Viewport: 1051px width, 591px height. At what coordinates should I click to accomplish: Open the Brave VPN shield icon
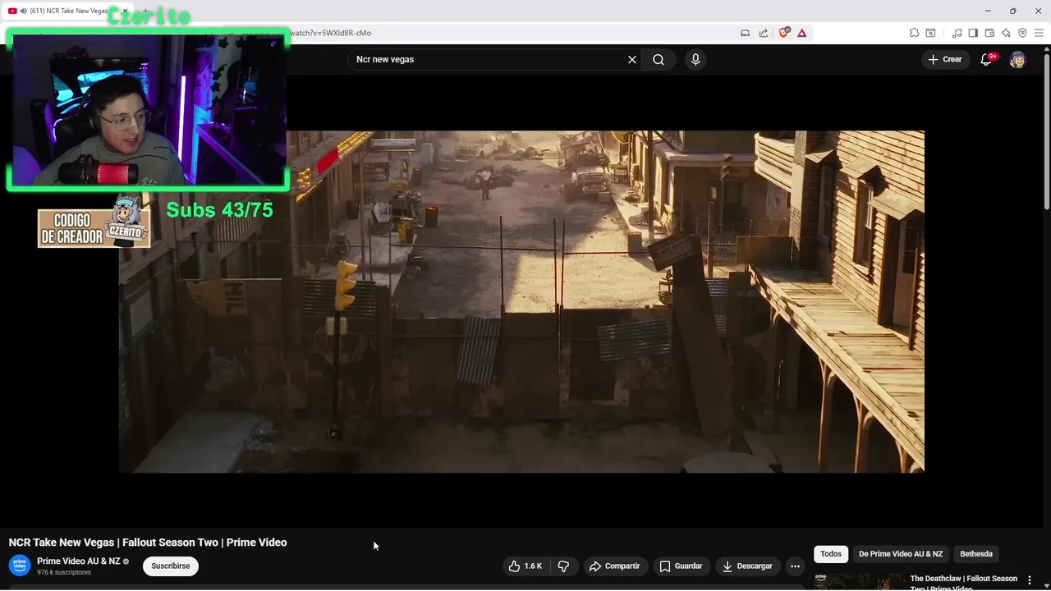coord(1022,33)
